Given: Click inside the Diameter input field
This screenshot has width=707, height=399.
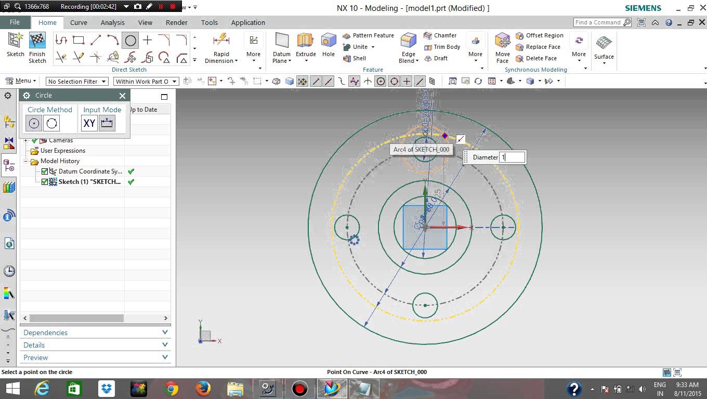Looking at the screenshot, I should pyautogui.click(x=513, y=157).
